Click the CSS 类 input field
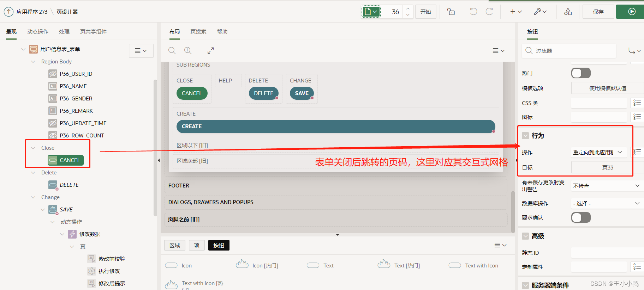 tap(599, 103)
